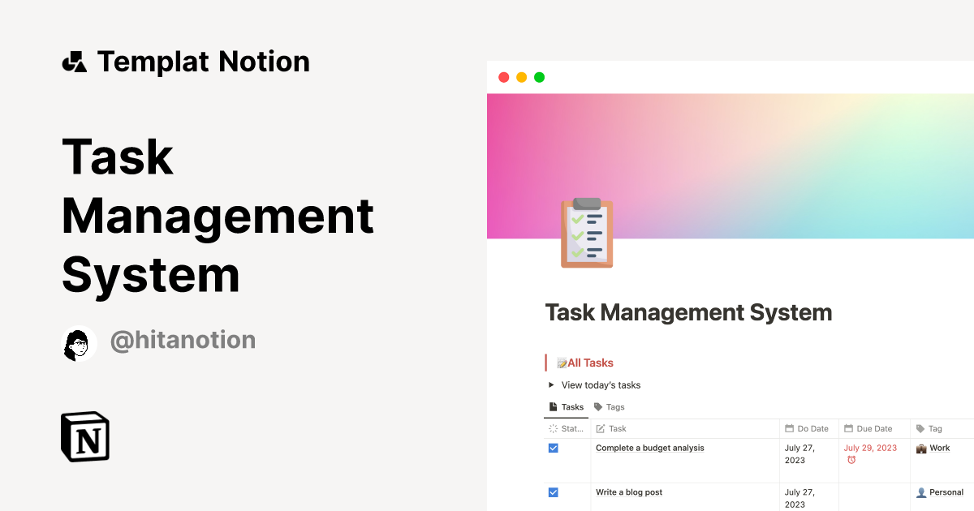
Task: Open the @hitanotion profile link
Action: (x=183, y=340)
